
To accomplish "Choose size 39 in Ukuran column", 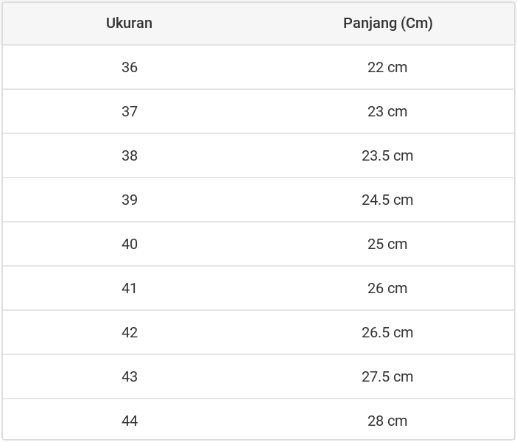I will pos(130,200).
